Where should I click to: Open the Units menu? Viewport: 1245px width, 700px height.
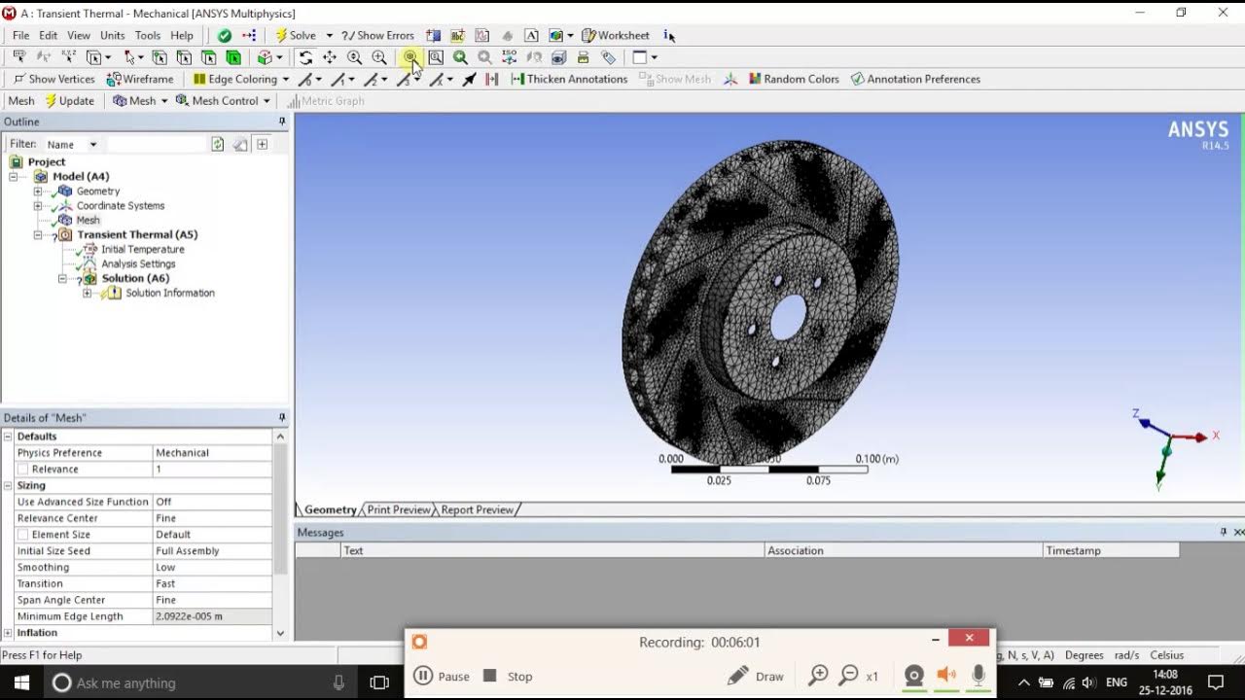tap(112, 35)
